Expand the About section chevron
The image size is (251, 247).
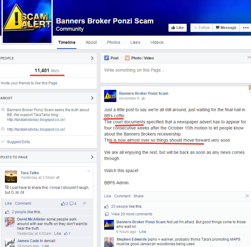[92, 98]
